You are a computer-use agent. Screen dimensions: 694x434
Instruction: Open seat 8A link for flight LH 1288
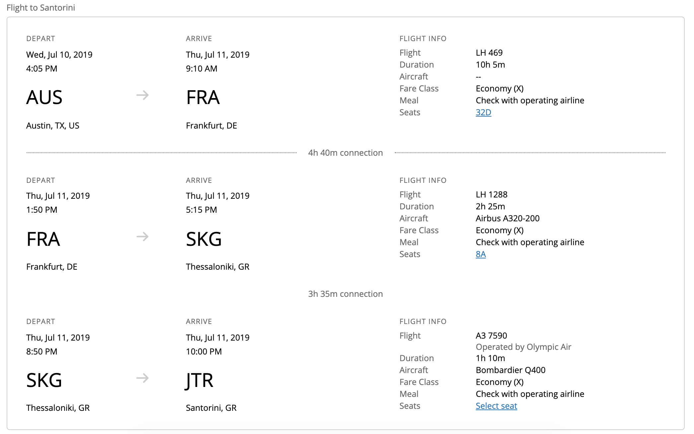point(480,254)
